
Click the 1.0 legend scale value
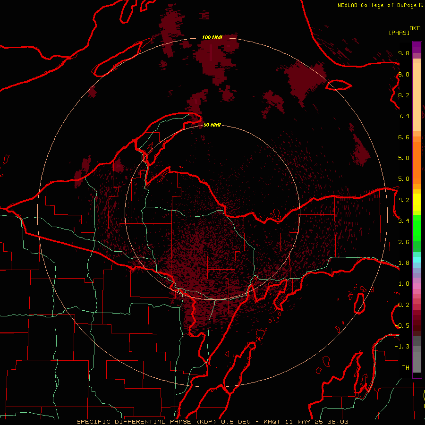tap(404, 284)
